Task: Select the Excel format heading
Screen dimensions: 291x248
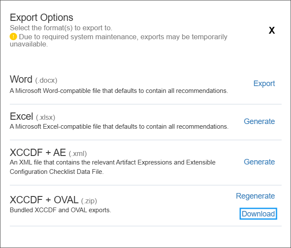Action: pos(21,117)
